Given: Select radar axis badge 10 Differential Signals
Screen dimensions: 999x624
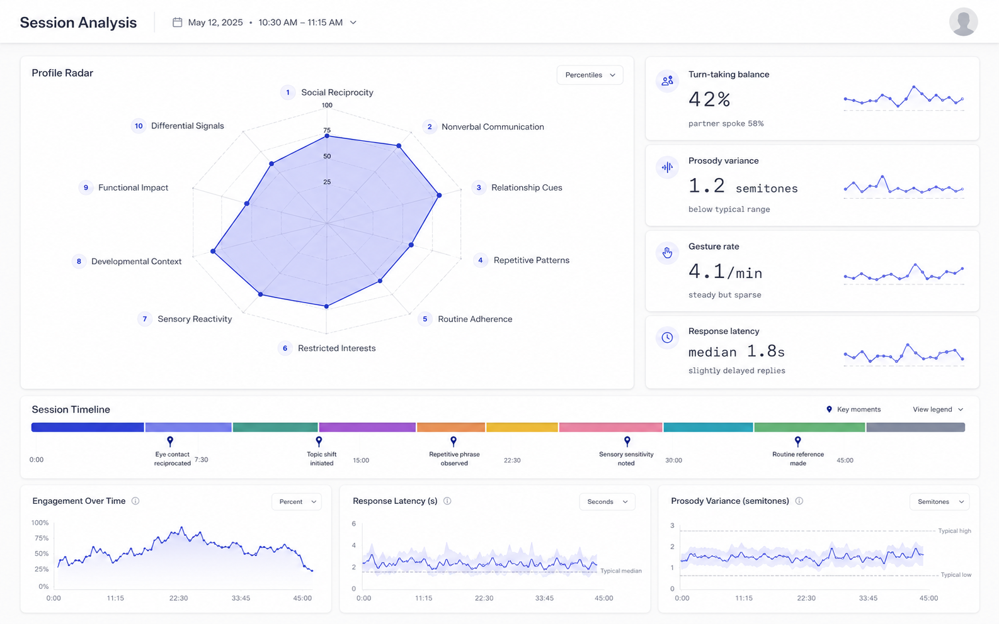Looking at the screenshot, I should point(139,126).
